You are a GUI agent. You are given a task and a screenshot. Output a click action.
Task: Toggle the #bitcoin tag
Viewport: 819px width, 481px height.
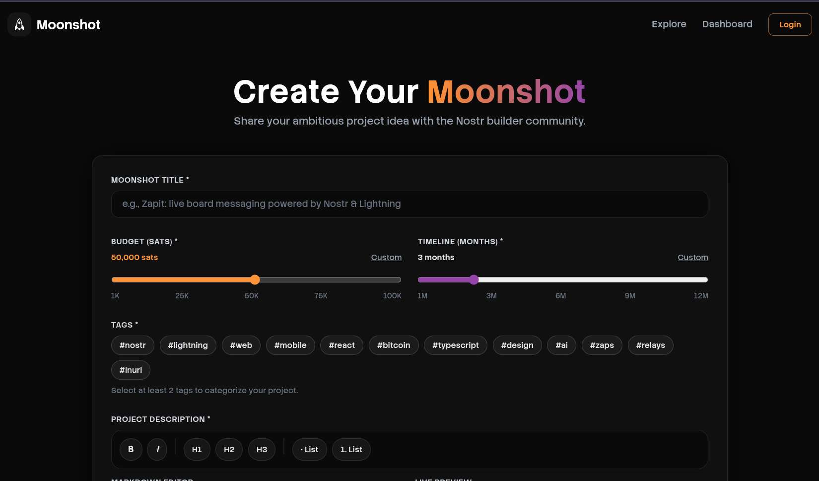coord(394,345)
